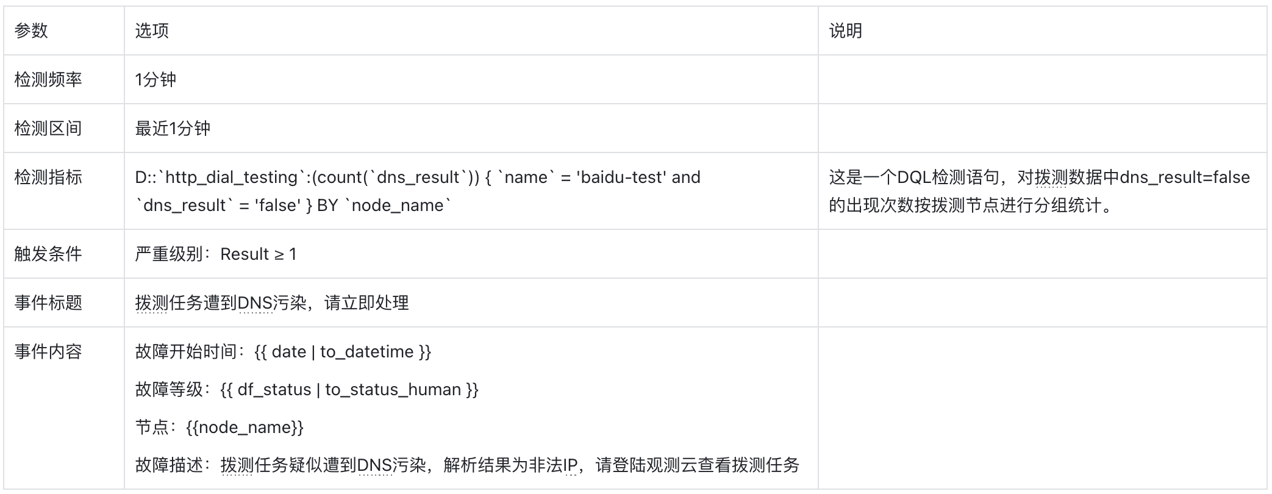This screenshot has width=1272, height=494.
Task: Click the 最近1分钟 value cell
Action: tap(173, 128)
